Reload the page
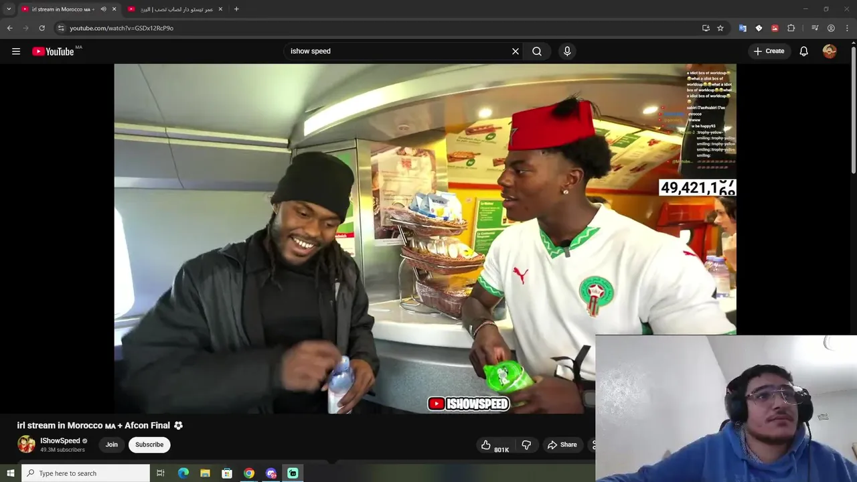This screenshot has height=482, width=857. [42, 28]
